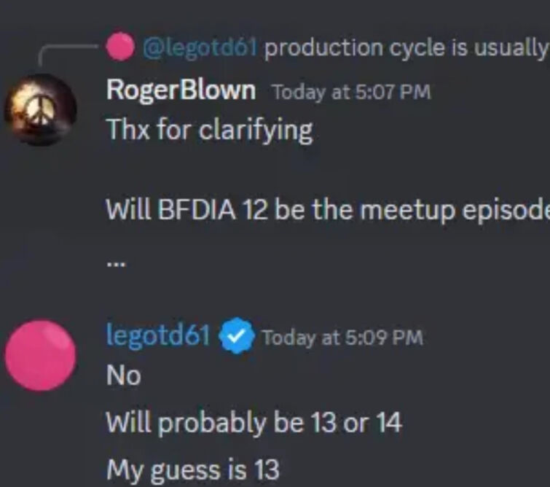Select the "Thx for clarifying" message
Screen dimensions: 550x487
[x=210, y=130]
